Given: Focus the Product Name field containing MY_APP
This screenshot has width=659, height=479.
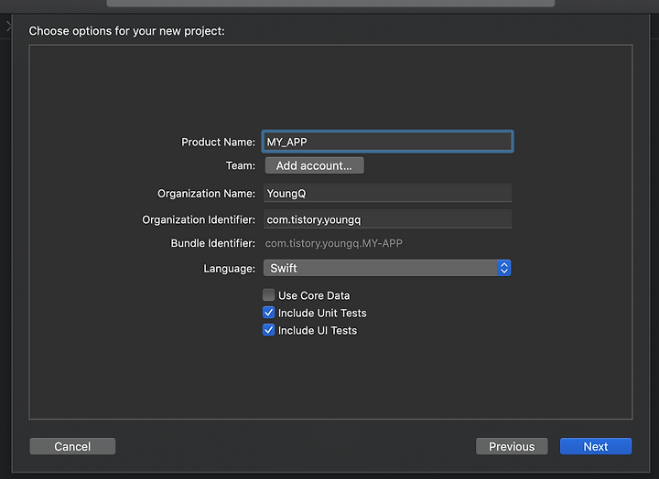Looking at the screenshot, I should pyautogui.click(x=387, y=142).
